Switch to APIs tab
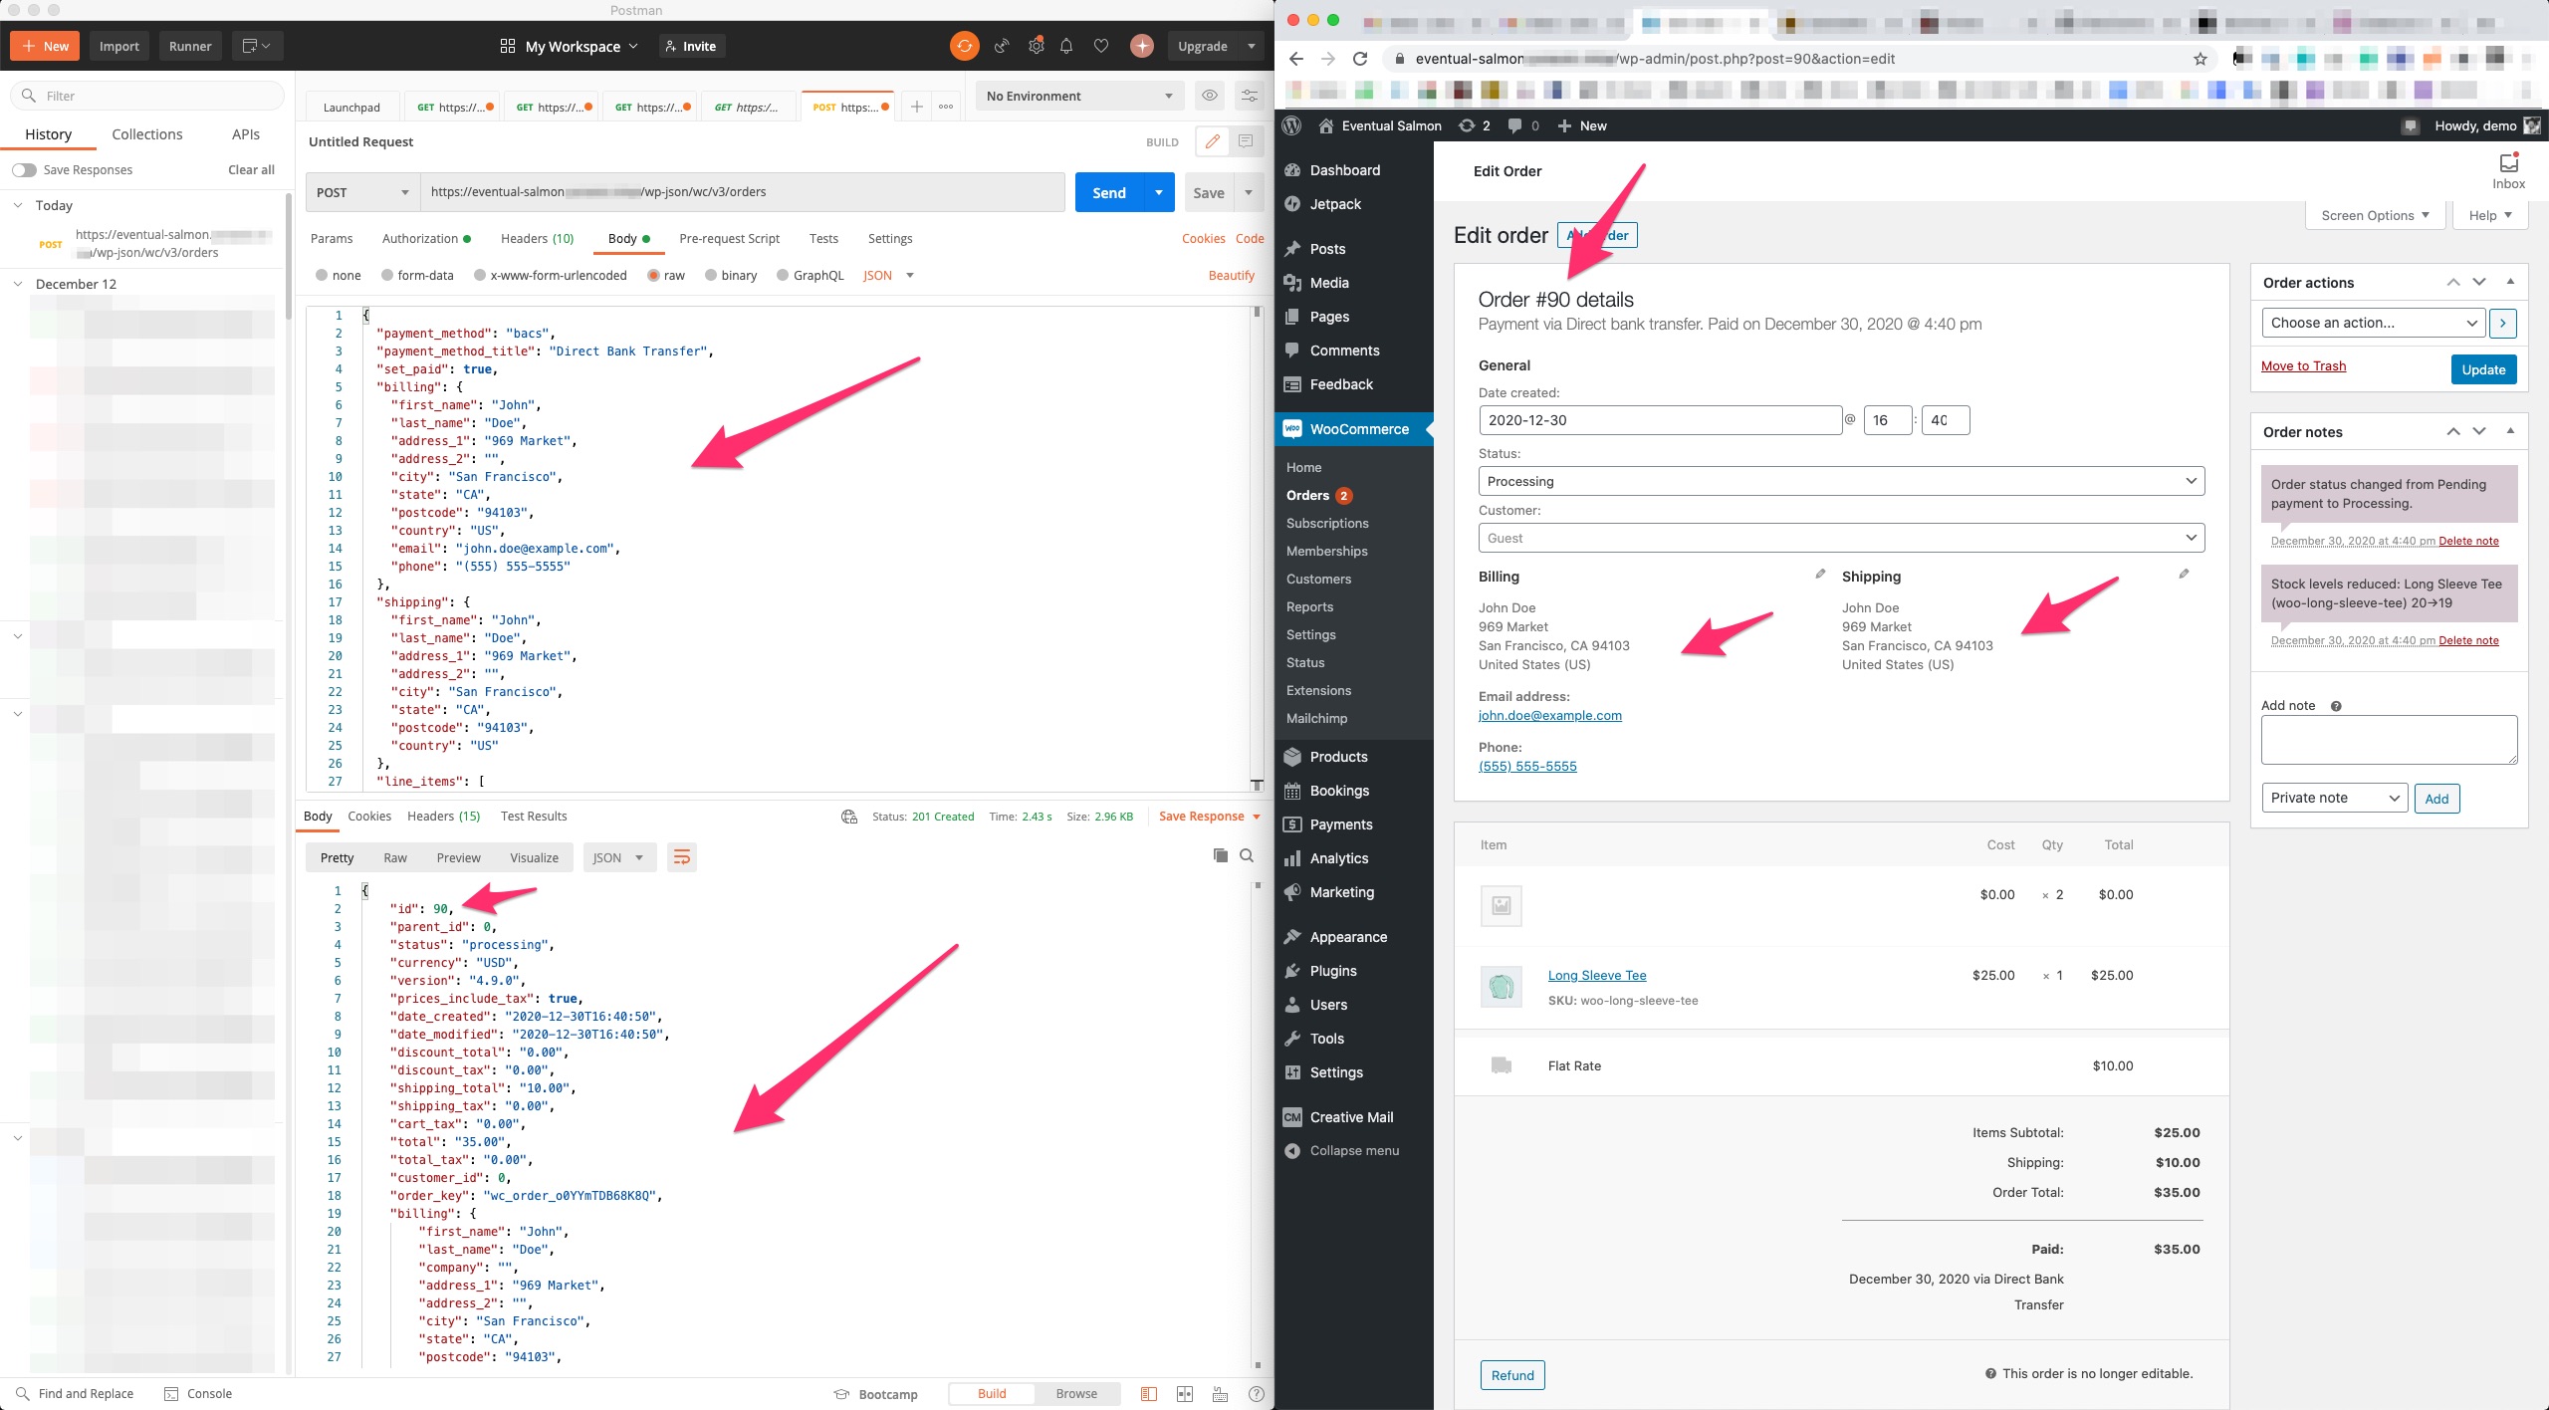 (x=246, y=134)
